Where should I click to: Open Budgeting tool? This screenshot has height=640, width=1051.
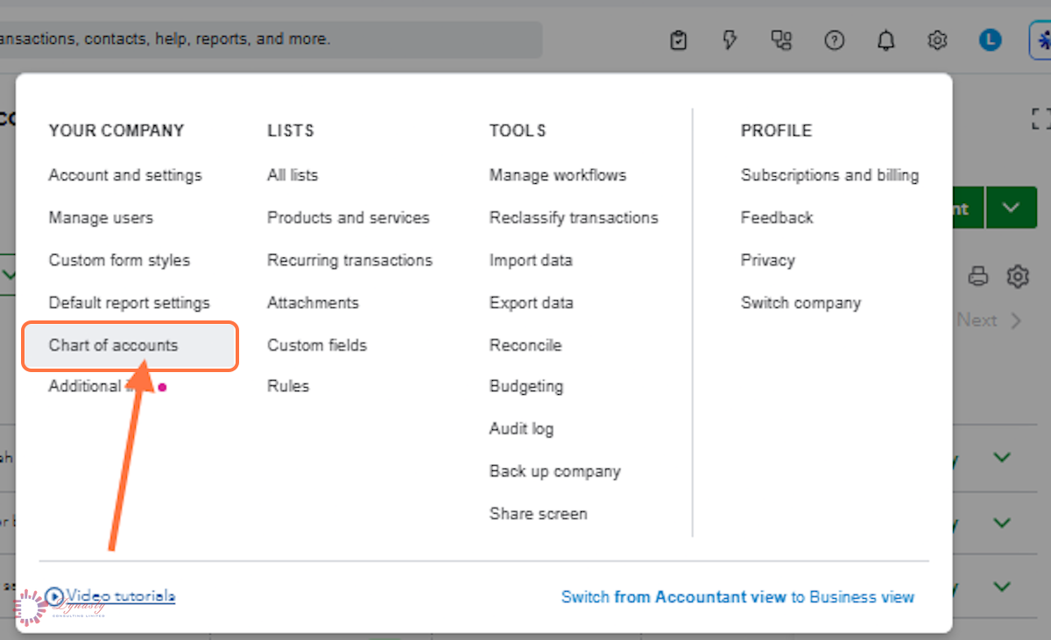point(526,386)
